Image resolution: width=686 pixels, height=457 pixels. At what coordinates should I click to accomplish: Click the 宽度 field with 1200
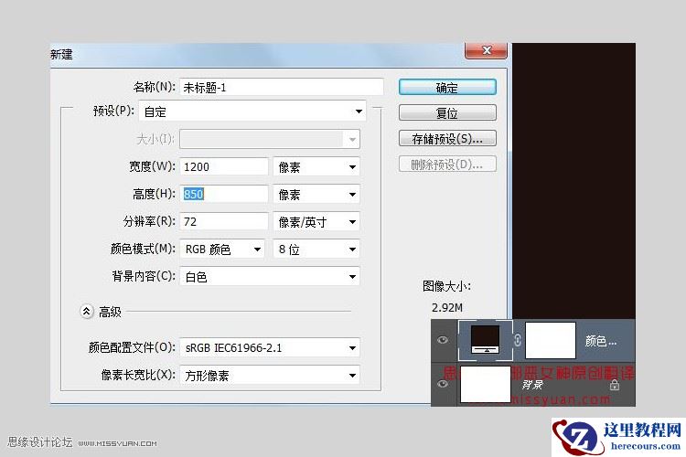(x=223, y=166)
